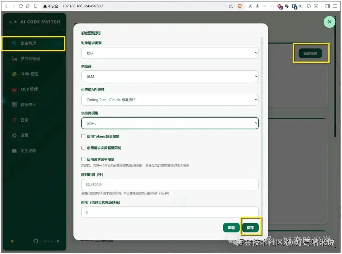Toggle the browser sidebar panel icon

tap(327, 6)
